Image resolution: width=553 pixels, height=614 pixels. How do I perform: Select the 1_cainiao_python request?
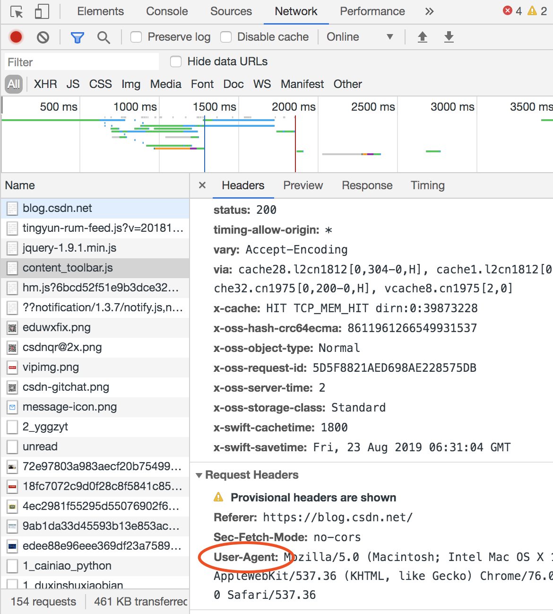(95, 566)
